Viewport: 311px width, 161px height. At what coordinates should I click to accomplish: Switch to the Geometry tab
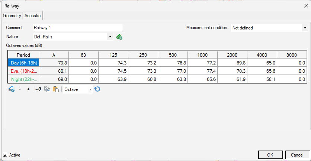12,16
